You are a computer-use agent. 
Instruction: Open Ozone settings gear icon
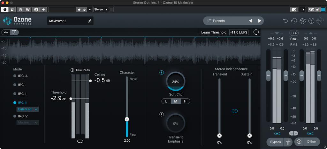(303, 21)
